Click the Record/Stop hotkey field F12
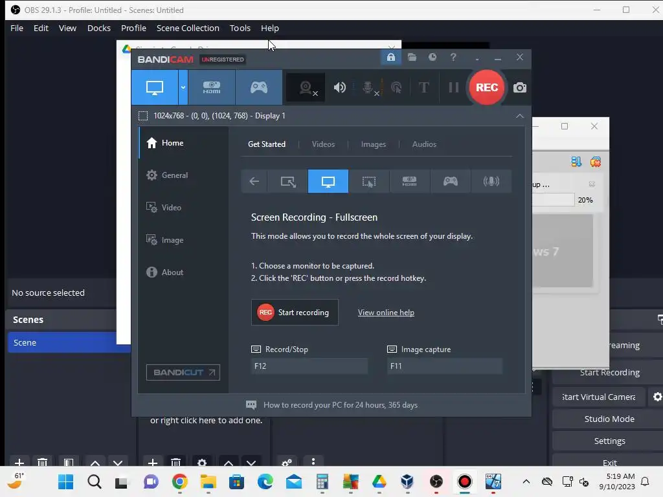Screen dimensions: 663x497 pos(309,366)
